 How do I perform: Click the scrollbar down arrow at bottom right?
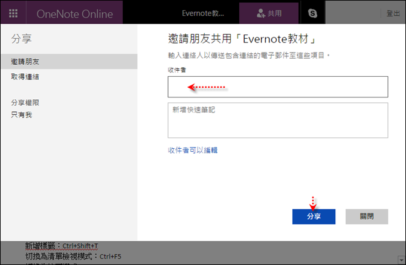(402, 260)
